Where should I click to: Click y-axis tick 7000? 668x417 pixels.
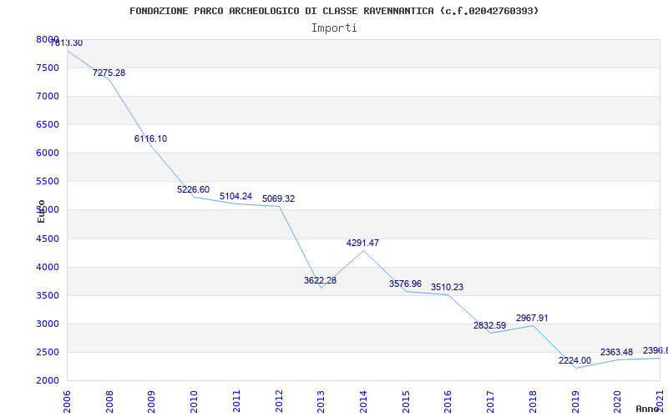point(48,97)
